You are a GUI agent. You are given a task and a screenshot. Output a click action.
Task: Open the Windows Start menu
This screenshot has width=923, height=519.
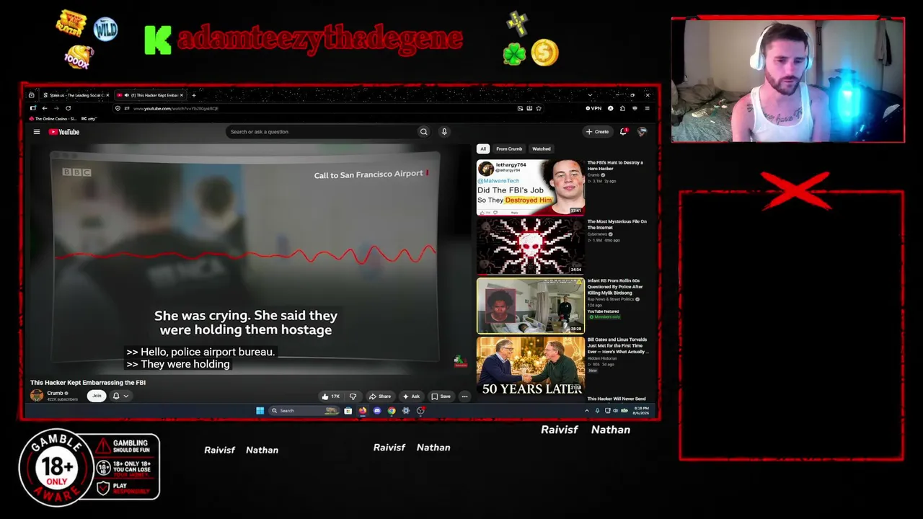point(260,411)
